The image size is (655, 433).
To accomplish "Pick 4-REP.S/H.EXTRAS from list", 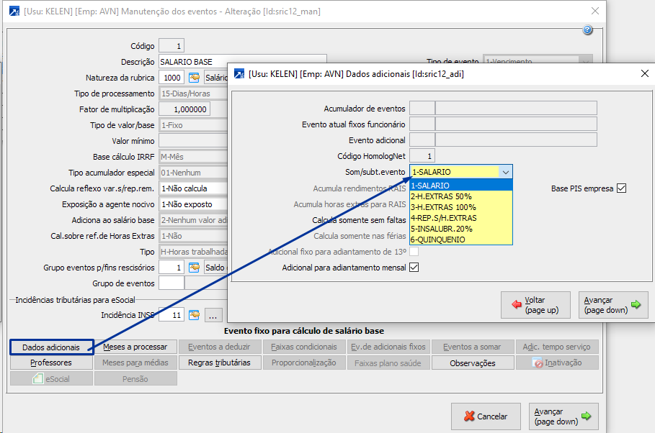I will click(460, 218).
